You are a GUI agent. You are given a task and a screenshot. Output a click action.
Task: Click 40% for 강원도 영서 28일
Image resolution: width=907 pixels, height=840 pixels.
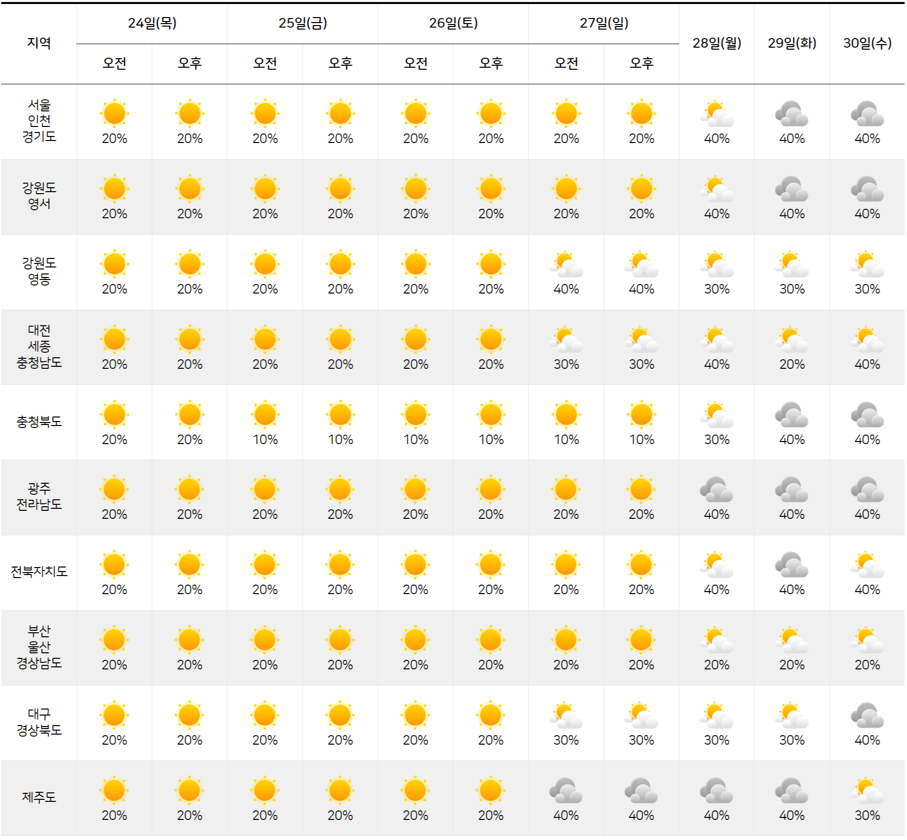point(717,214)
